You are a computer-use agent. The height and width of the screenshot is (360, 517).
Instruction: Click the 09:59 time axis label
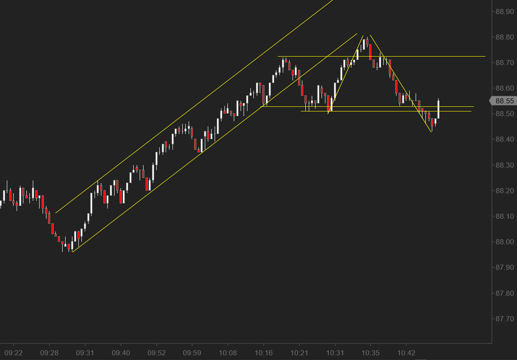[x=192, y=353]
